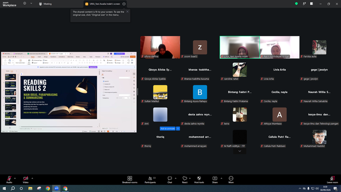This screenshot has width=341, height=192.
Task: Show more participants with down chevron
Action: (x=240, y=151)
